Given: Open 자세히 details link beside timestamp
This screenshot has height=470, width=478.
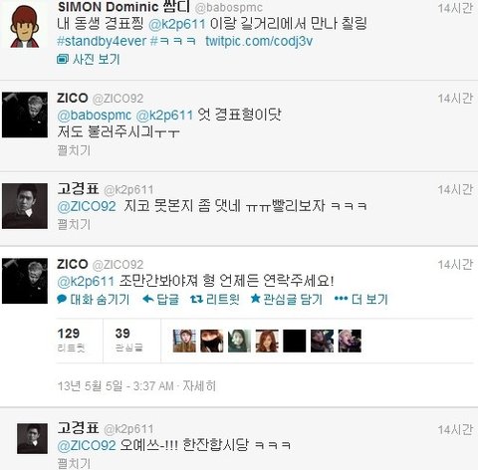Looking at the screenshot, I should tap(199, 386).
